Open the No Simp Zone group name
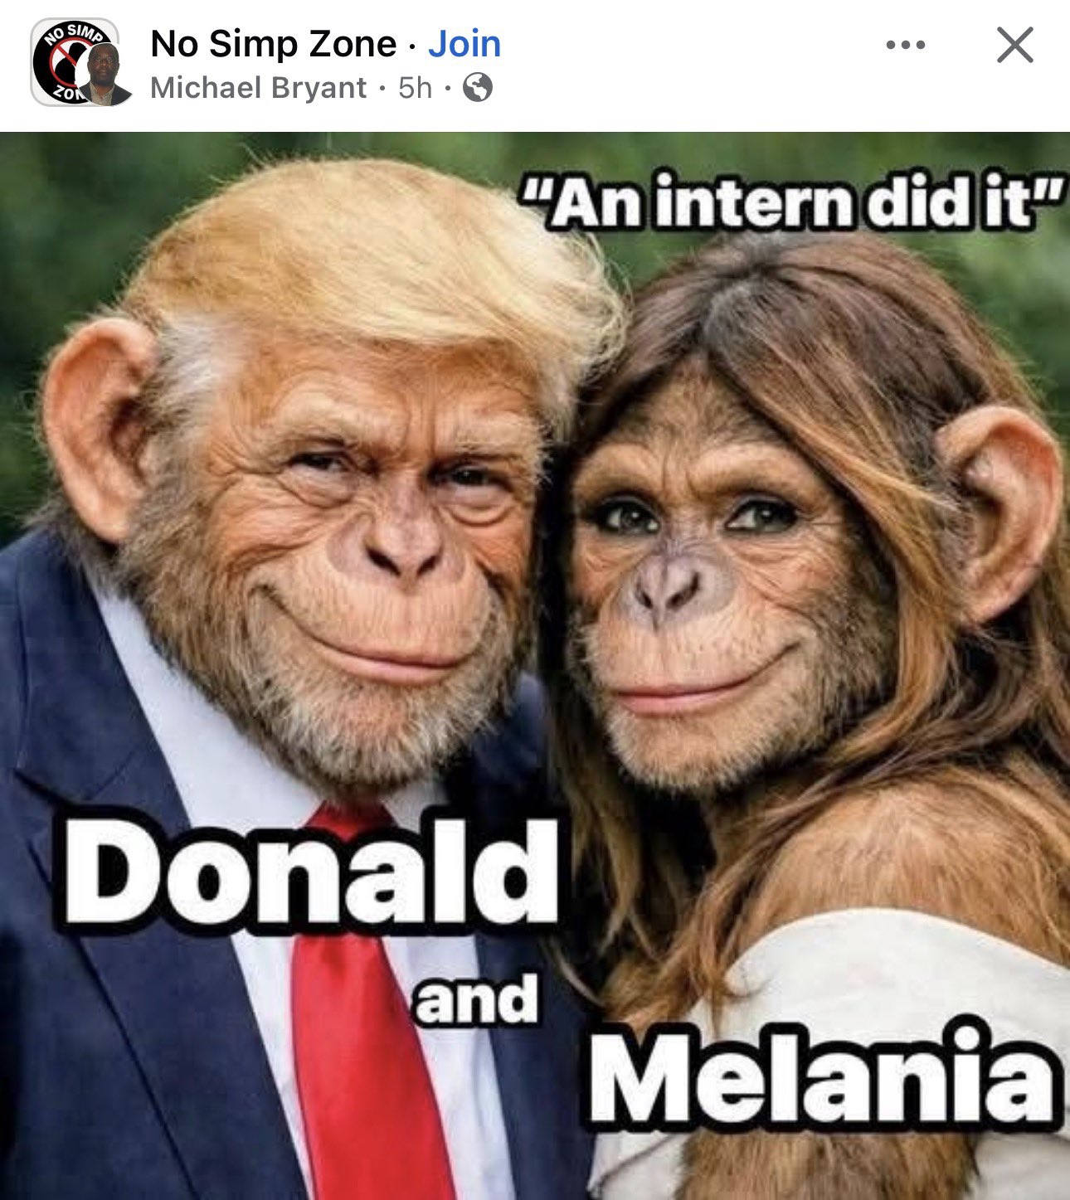The height and width of the screenshot is (1200, 1070). [x=274, y=44]
